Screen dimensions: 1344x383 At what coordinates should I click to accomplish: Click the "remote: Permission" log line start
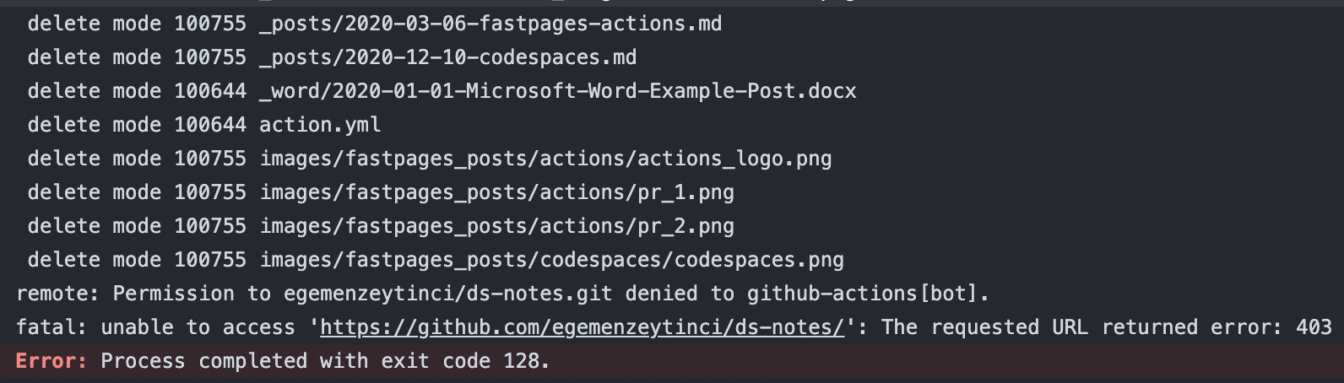point(125,294)
